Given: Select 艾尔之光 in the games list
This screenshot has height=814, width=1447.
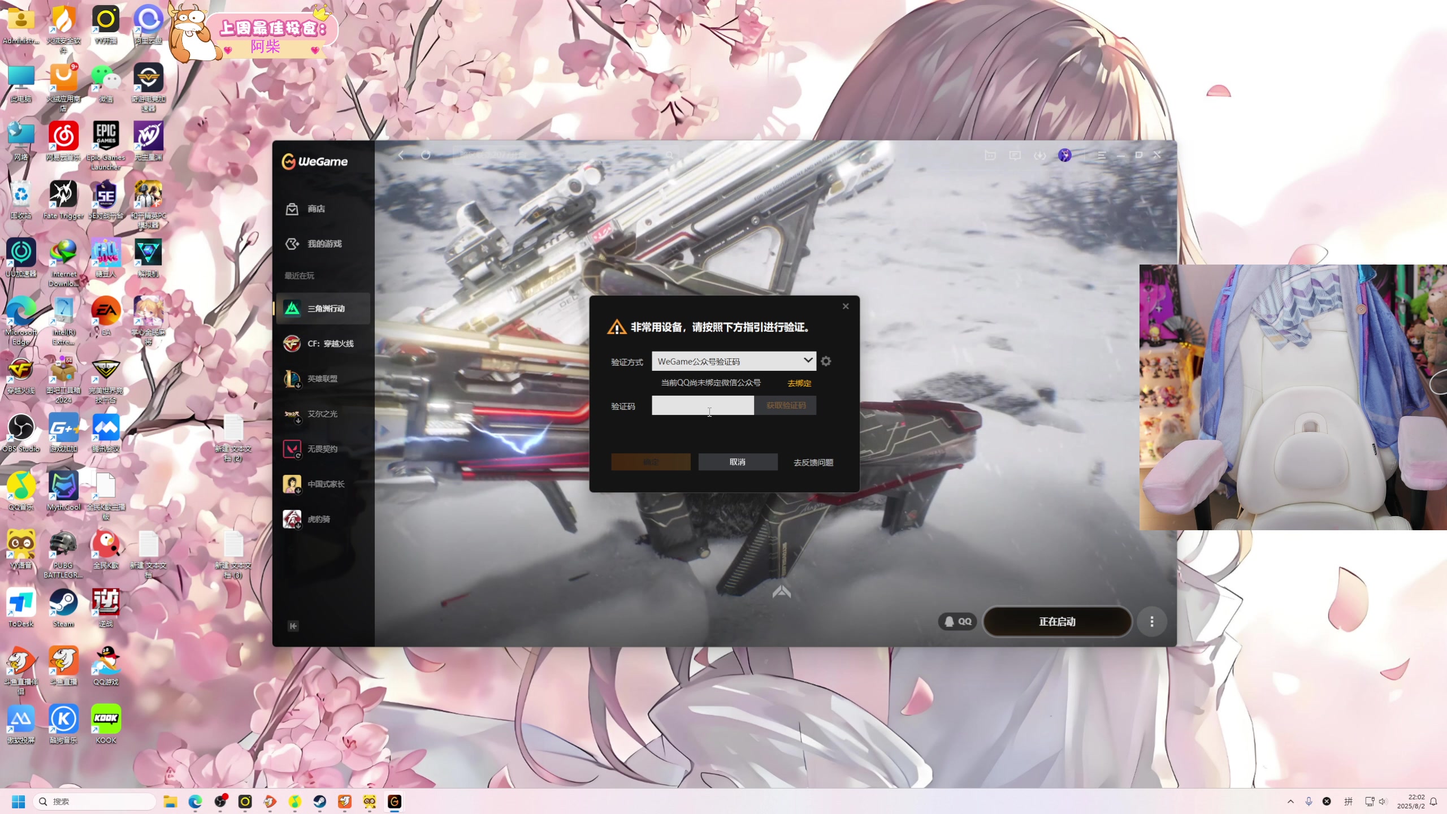Looking at the screenshot, I should click(323, 414).
